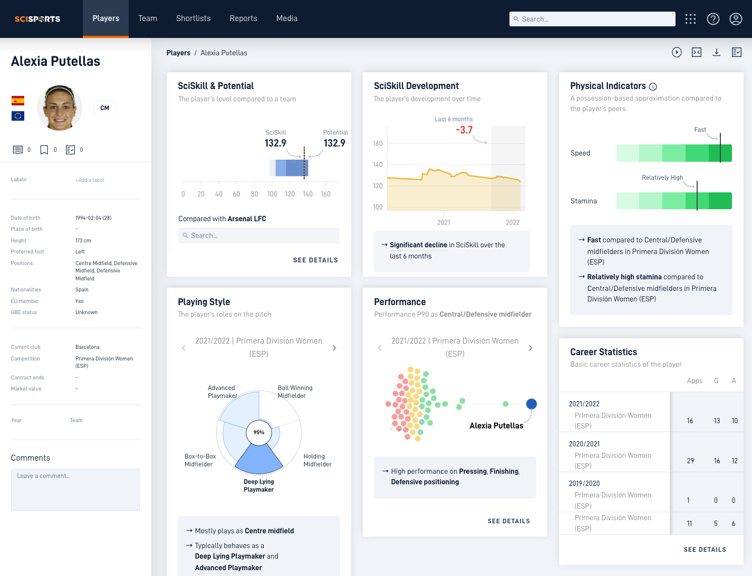Go to next season in Performance card
The height and width of the screenshot is (576, 752).
(x=531, y=348)
